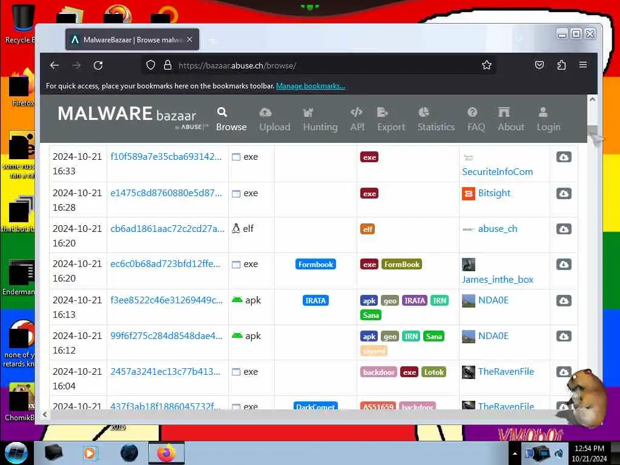Open hash 437f3ab18f1886045732f link
This screenshot has height=465, width=620.
[165, 406]
